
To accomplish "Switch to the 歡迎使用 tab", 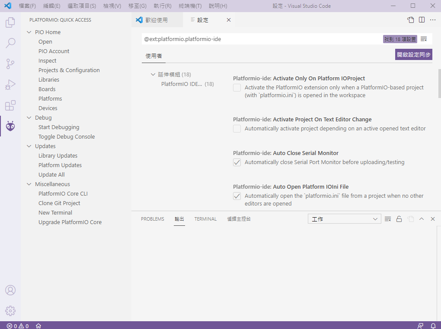I will [x=157, y=20].
